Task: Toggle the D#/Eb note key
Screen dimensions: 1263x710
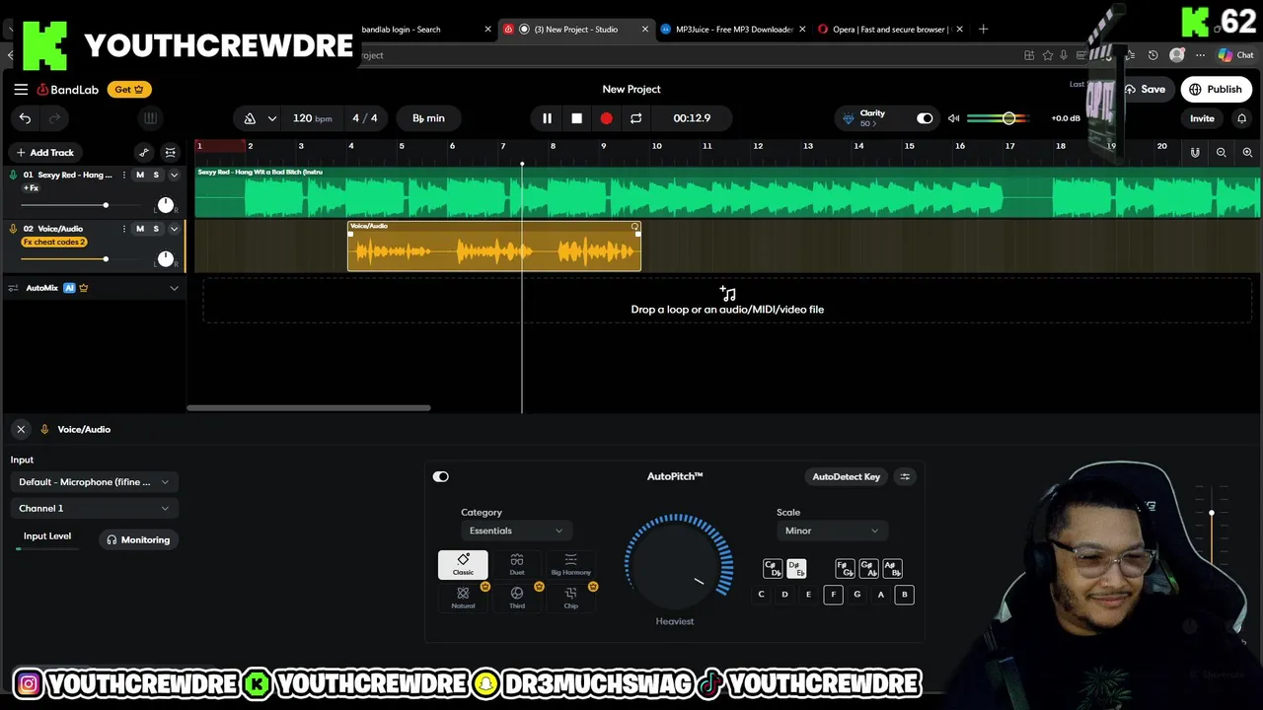Action: point(796,569)
